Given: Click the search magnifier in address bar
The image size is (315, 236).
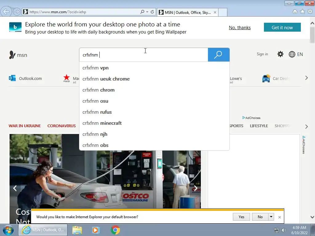Looking at the screenshot, I should [x=142, y=12].
